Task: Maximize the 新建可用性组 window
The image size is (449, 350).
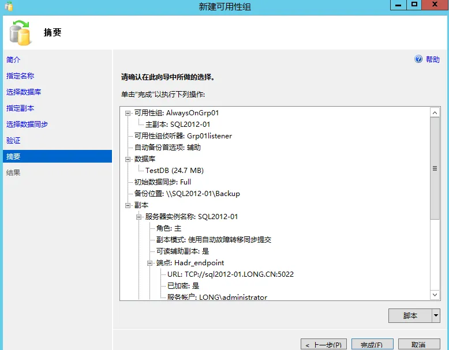Action: click(414, 5)
